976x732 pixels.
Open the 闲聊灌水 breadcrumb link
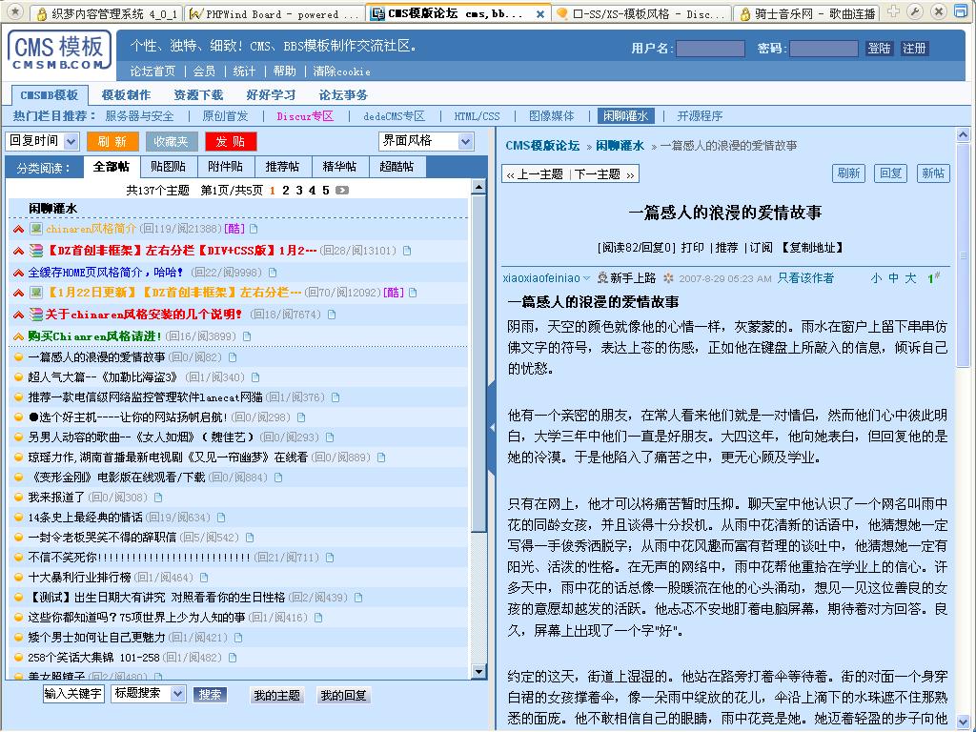click(620, 146)
